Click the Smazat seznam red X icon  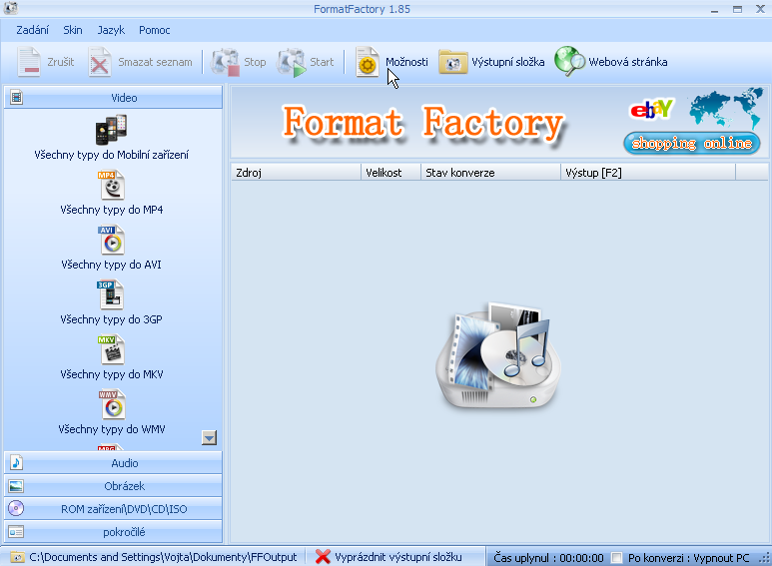click(100, 62)
